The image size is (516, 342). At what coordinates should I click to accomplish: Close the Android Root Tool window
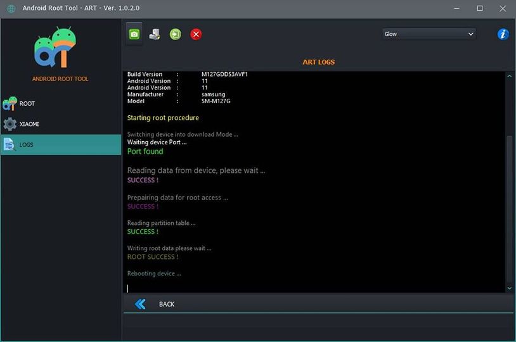(503, 9)
